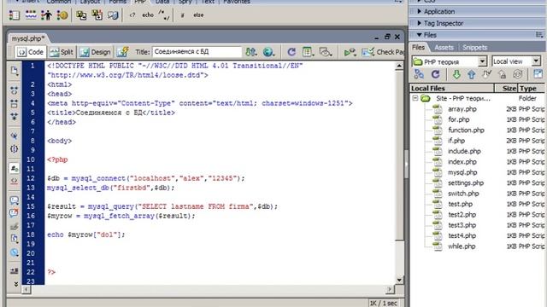Click the Title field with Соединяемся с БД
The image size is (547, 307).
pyautogui.click(x=197, y=52)
